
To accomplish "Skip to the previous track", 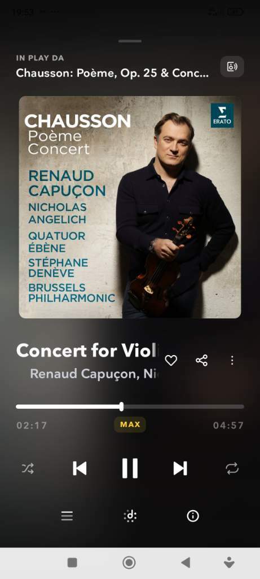I will pos(80,469).
